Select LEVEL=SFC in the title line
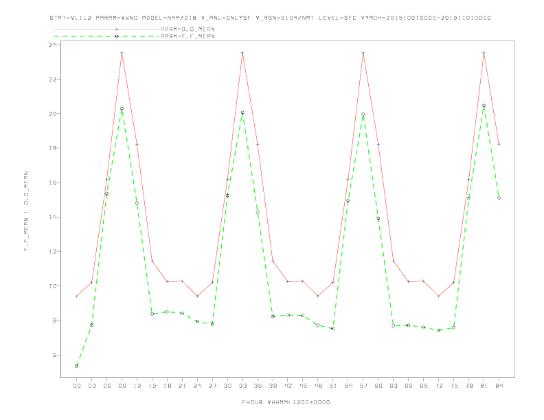This screenshot has height=420, width=544. (337, 18)
